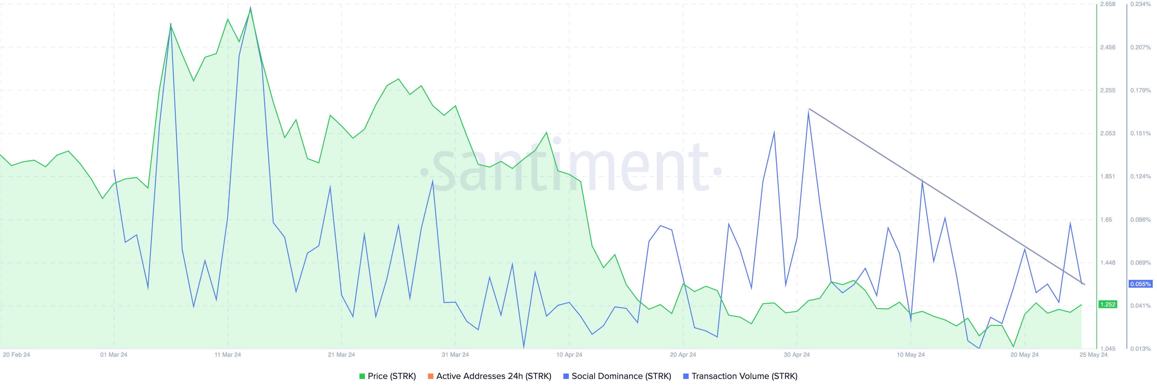Click the green 1.252 current price tag

(x=1108, y=304)
